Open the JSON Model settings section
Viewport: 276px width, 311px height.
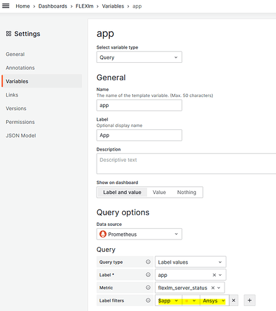click(x=20, y=136)
